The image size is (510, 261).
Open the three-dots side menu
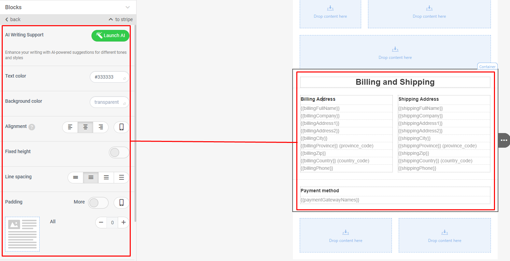[x=504, y=140]
